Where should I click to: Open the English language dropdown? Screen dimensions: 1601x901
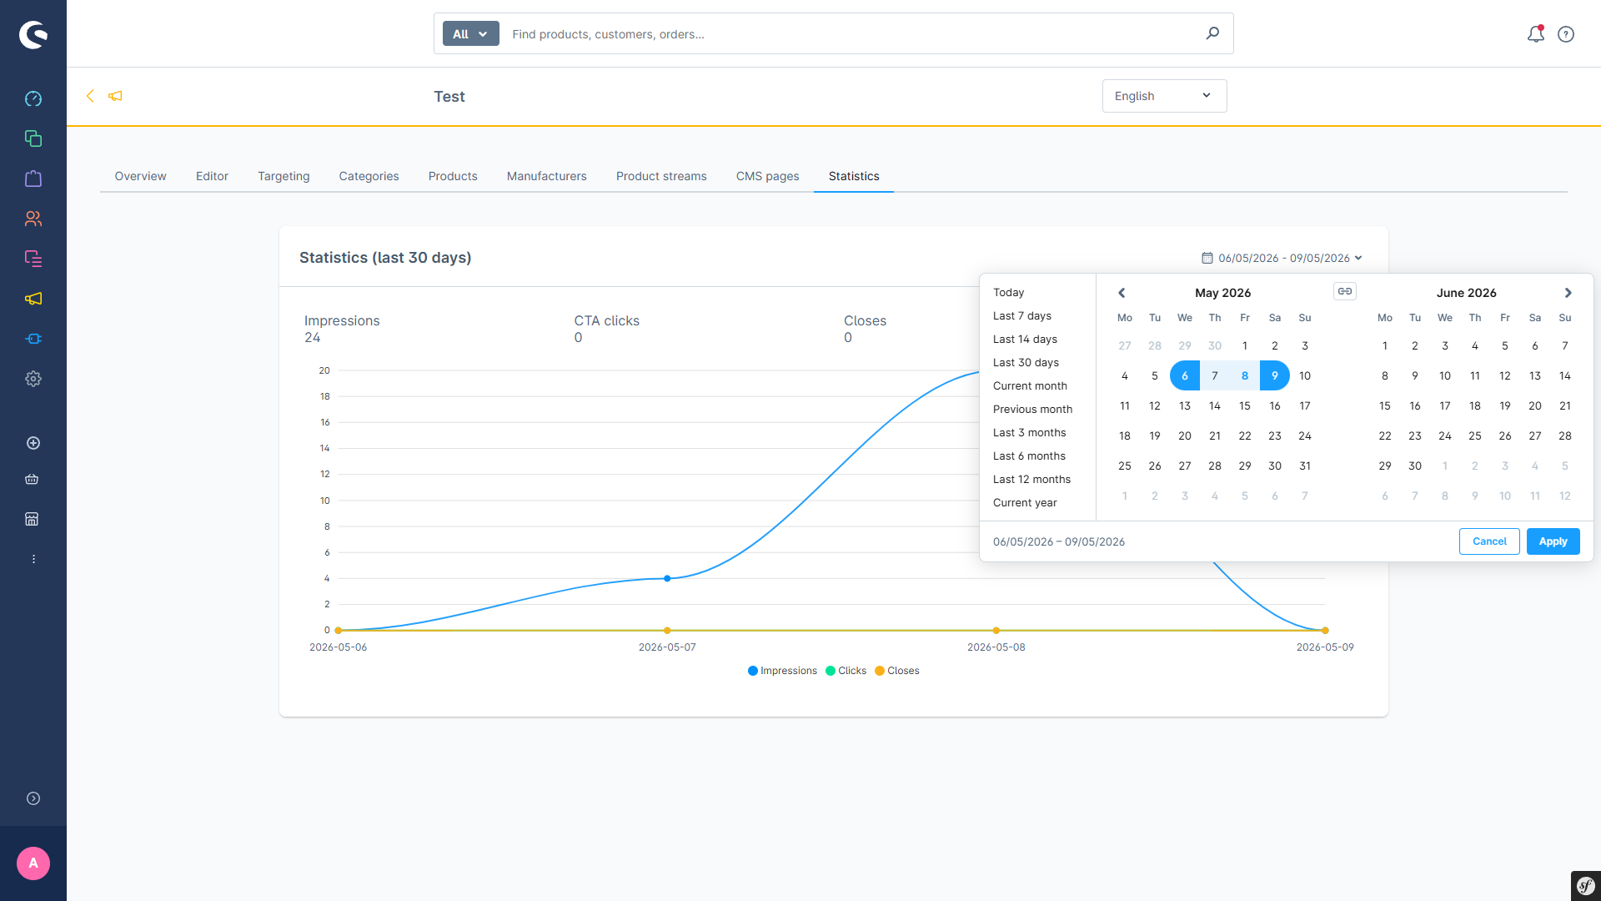[1164, 96]
